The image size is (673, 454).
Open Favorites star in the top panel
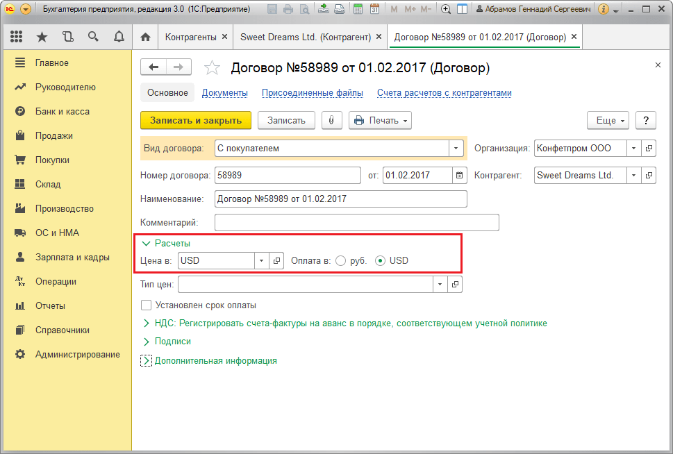point(42,37)
